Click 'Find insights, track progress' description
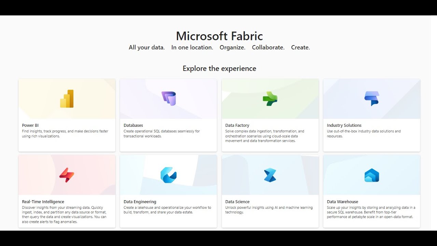437x246 pixels. tap(65, 134)
